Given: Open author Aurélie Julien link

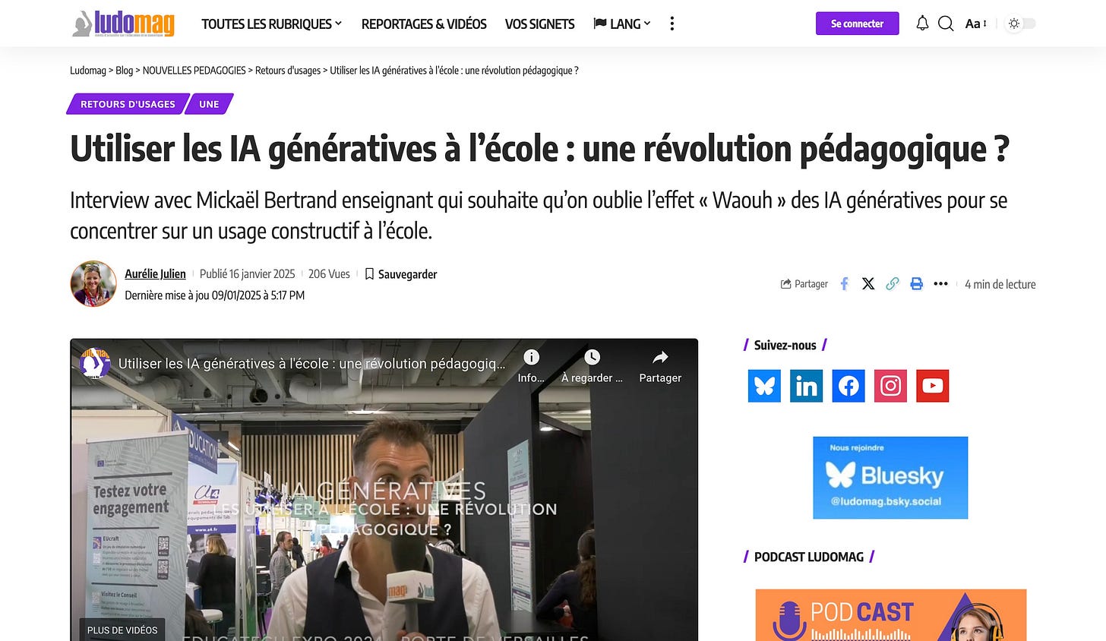Looking at the screenshot, I should pos(155,274).
